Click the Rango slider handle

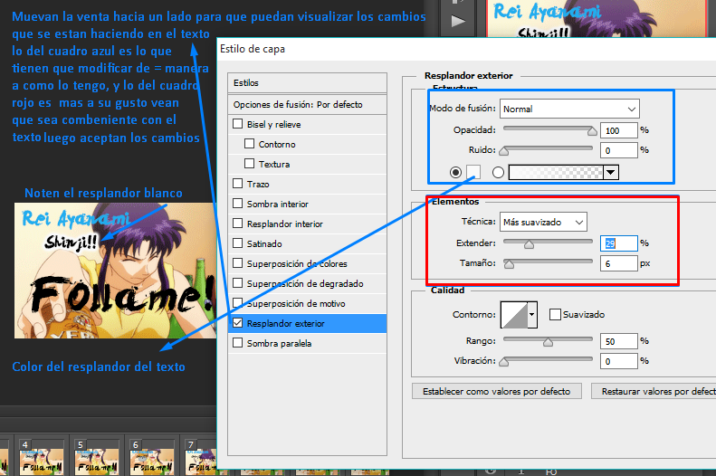[x=548, y=342]
